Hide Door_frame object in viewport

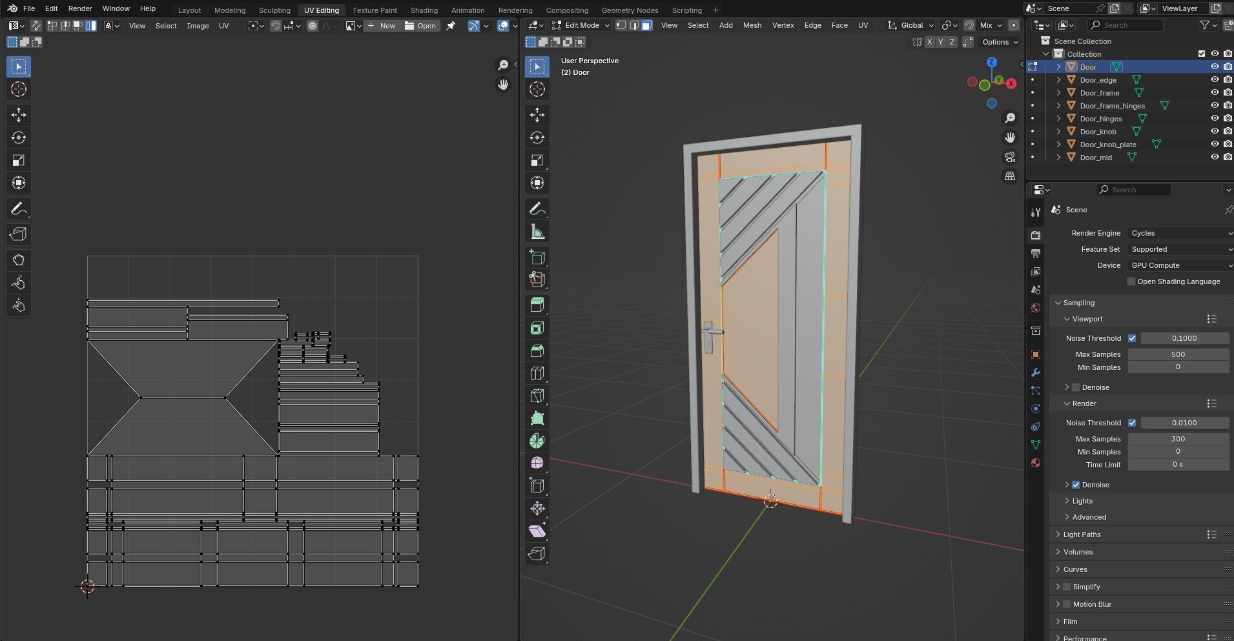[1215, 93]
